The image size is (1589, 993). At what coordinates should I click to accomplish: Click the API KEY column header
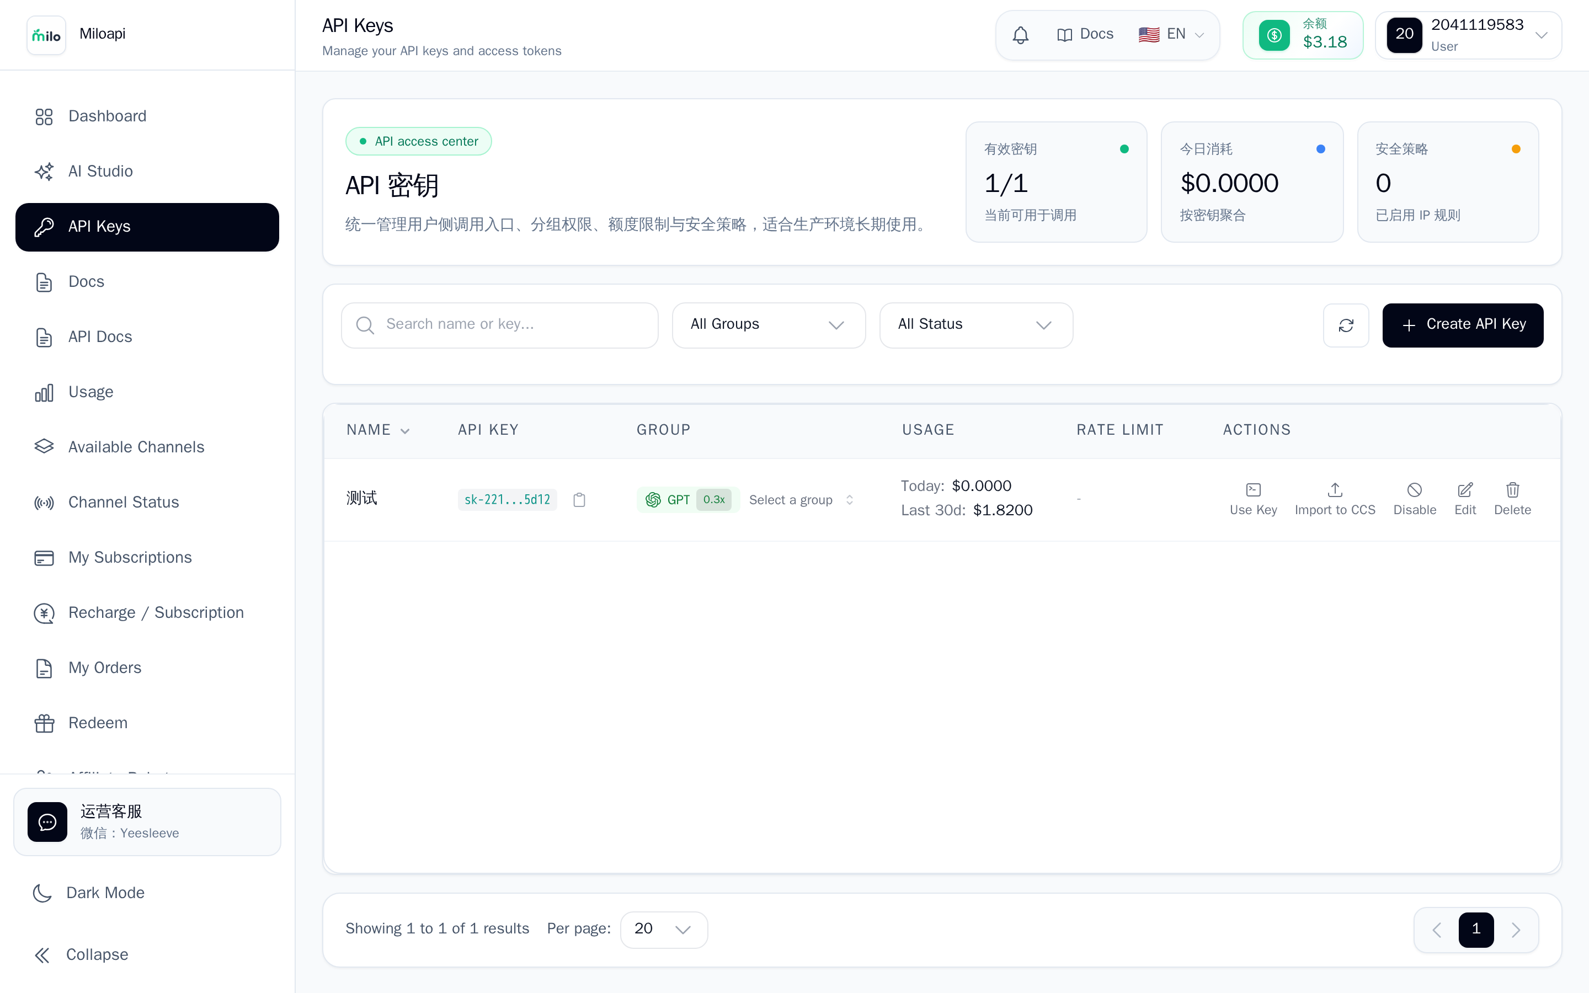pyautogui.click(x=488, y=430)
